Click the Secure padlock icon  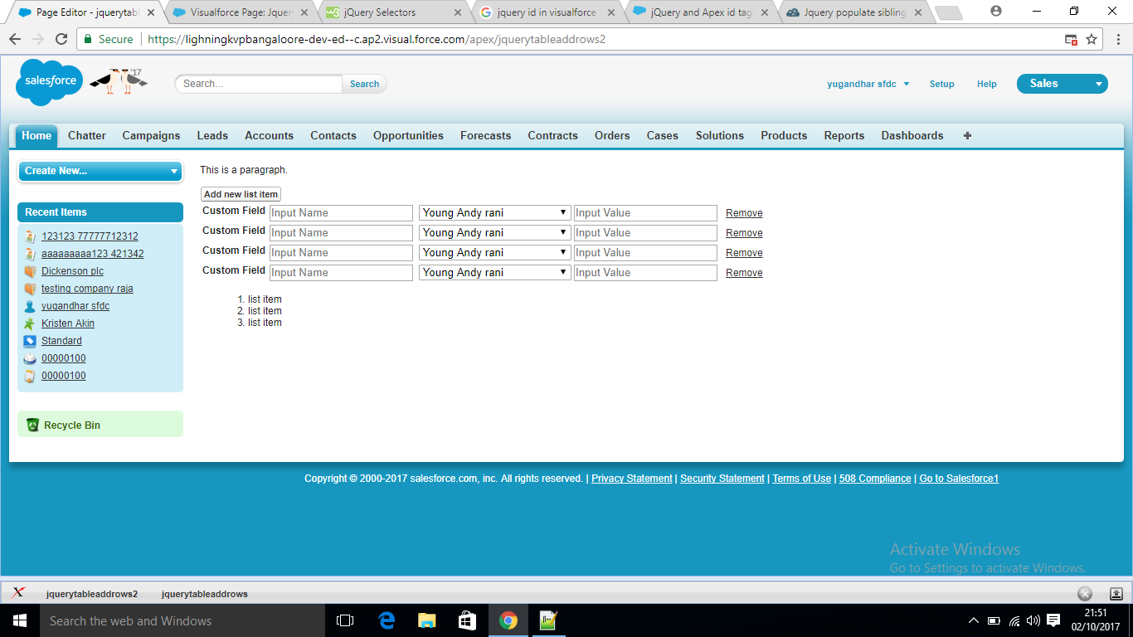[88, 39]
